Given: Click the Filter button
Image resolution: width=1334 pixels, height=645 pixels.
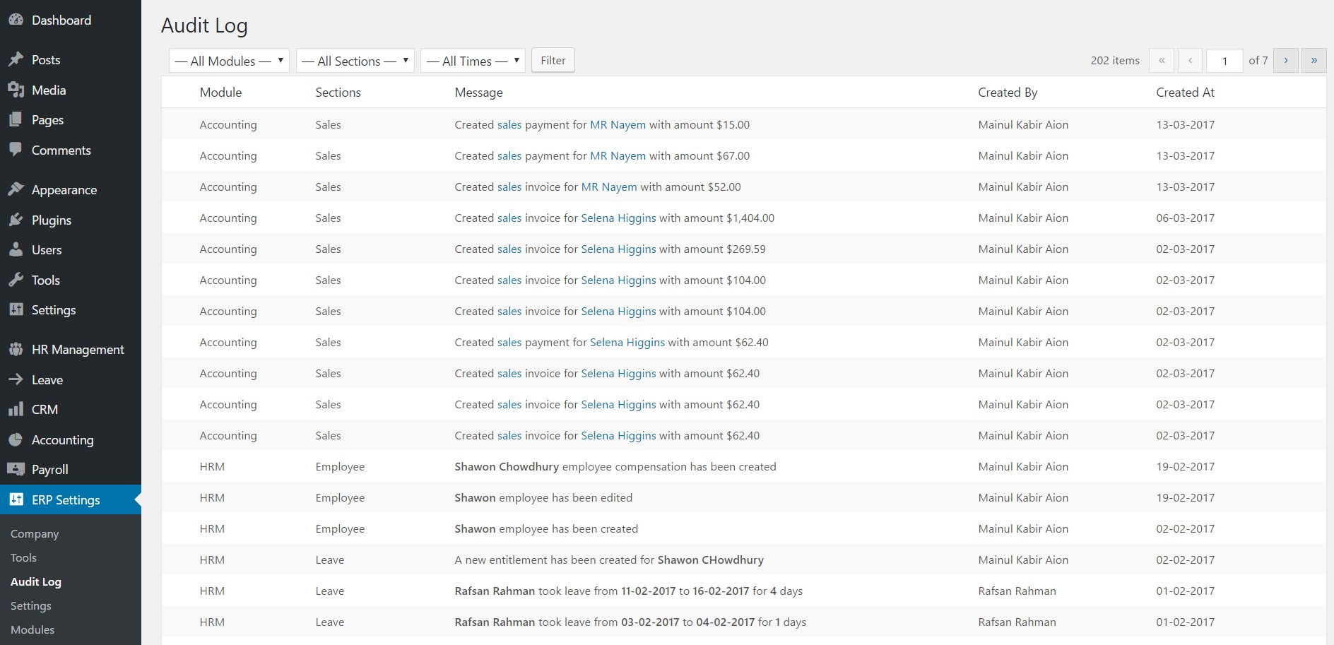Looking at the screenshot, I should click(553, 61).
